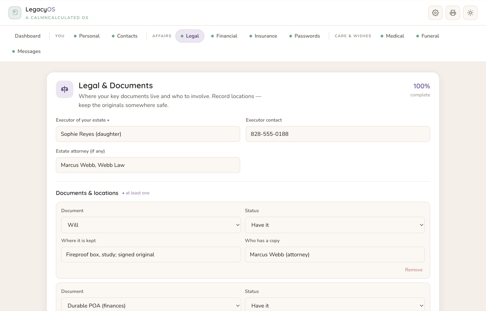
Task: Remove the Will document entry
Action: (413, 270)
